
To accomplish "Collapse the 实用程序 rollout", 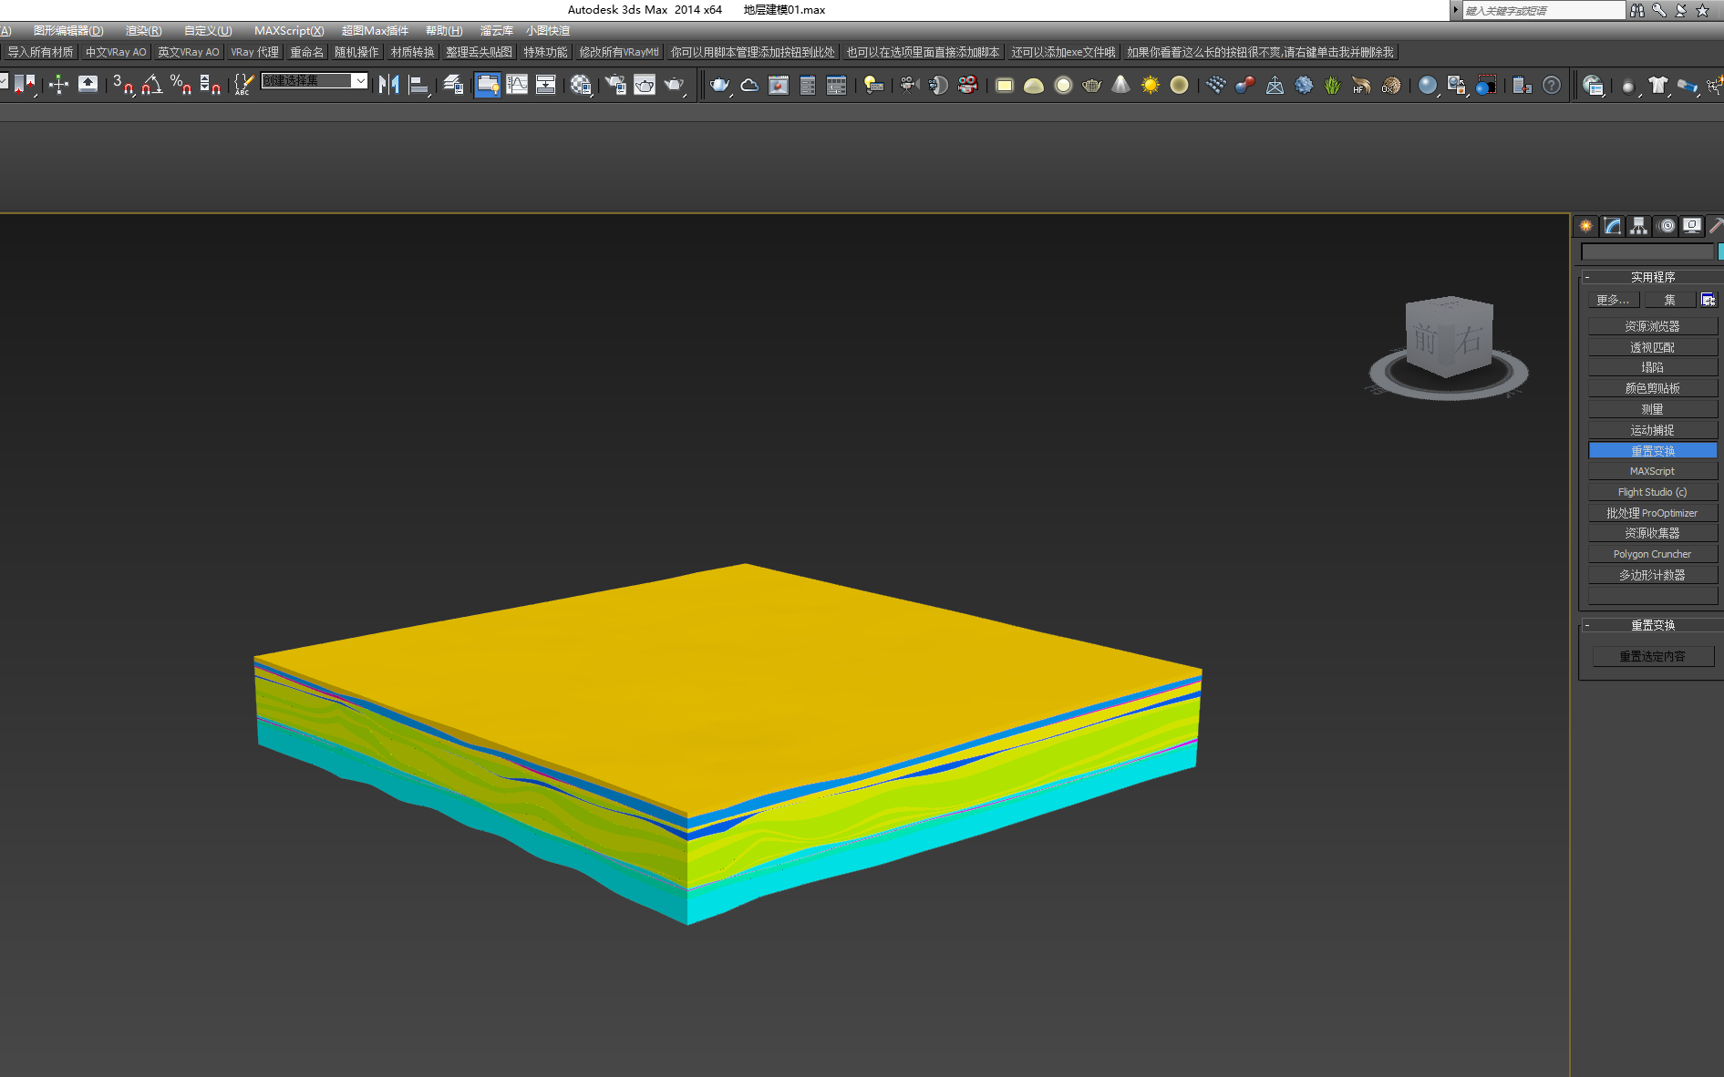I will pyautogui.click(x=1652, y=277).
